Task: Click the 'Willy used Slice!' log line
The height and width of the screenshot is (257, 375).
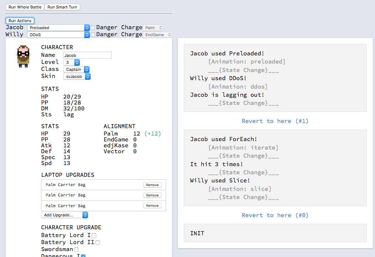Action: [x=220, y=180]
